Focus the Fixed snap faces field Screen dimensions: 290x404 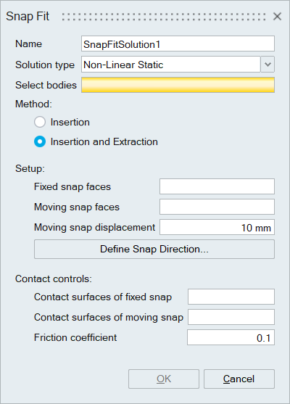217,186
